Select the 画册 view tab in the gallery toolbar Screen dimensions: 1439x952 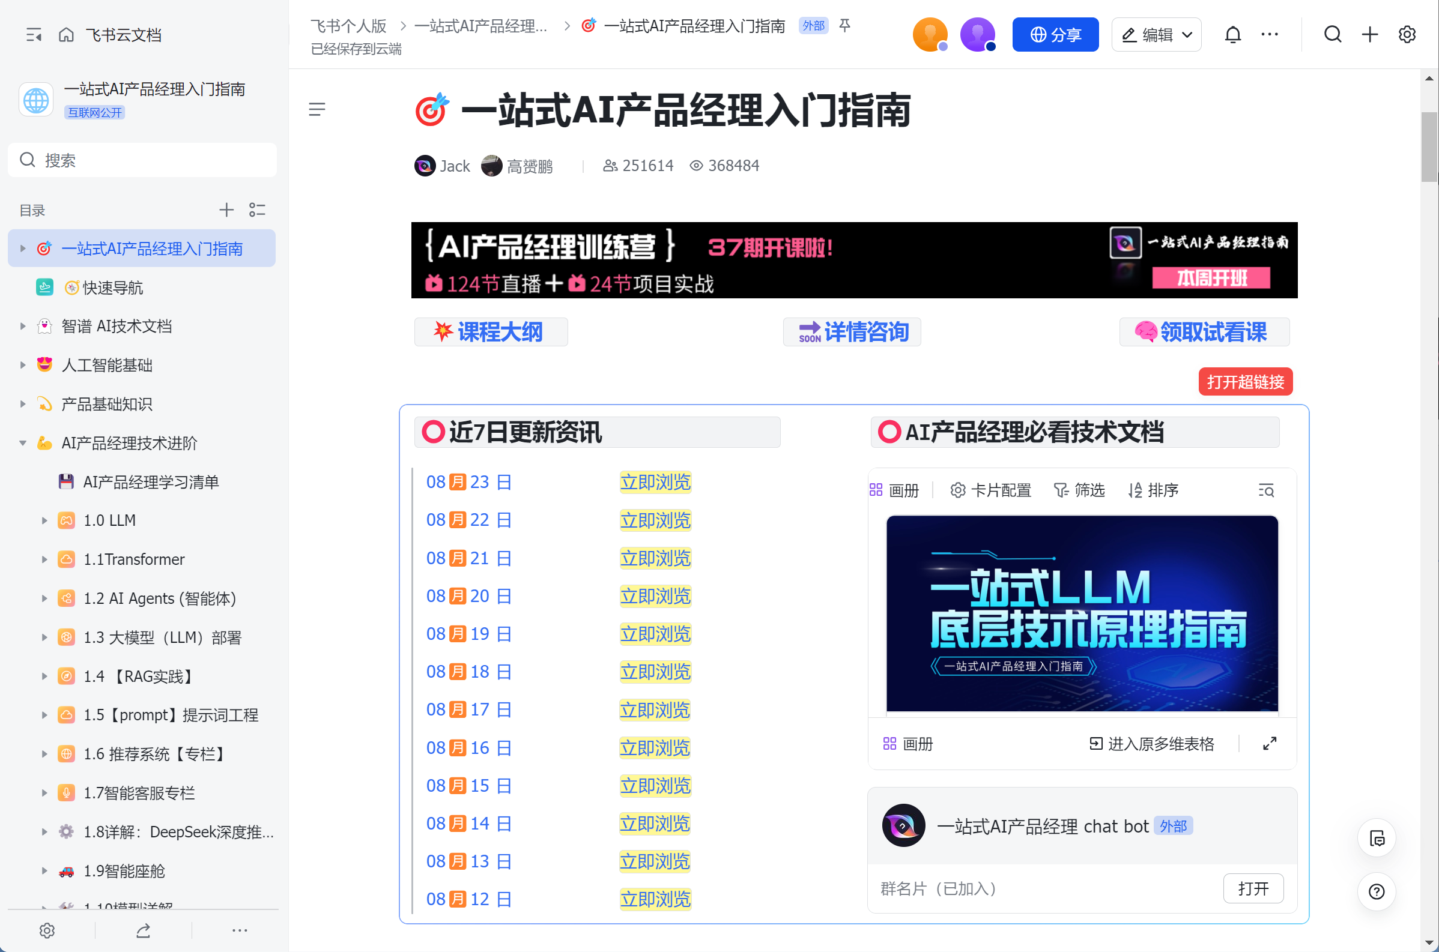tap(895, 490)
